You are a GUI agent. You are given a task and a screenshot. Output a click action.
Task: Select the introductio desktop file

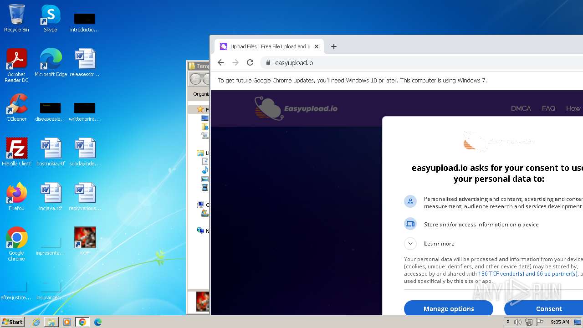click(x=85, y=22)
